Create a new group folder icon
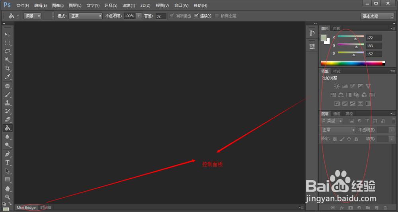Viewport: 398px width, 212px height. [x=368, y=208]
